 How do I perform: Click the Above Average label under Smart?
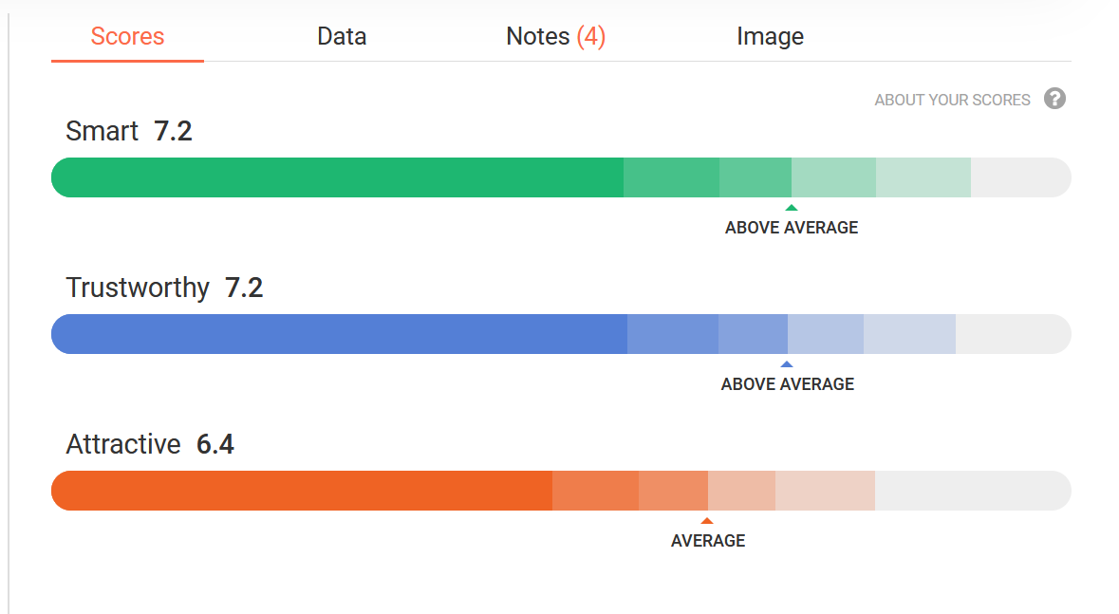click(792, 228)
